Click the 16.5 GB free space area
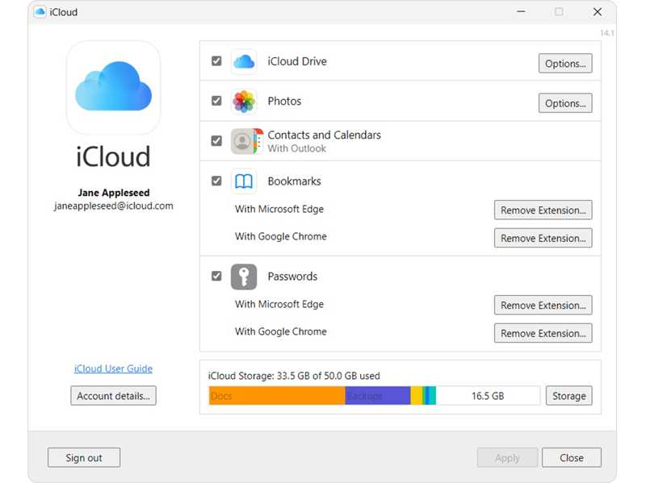The image size is (646, 483). point(488,396)
